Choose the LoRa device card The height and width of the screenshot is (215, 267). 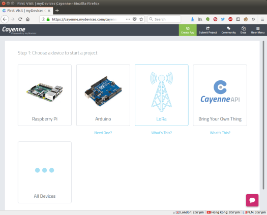coord(161,95)
